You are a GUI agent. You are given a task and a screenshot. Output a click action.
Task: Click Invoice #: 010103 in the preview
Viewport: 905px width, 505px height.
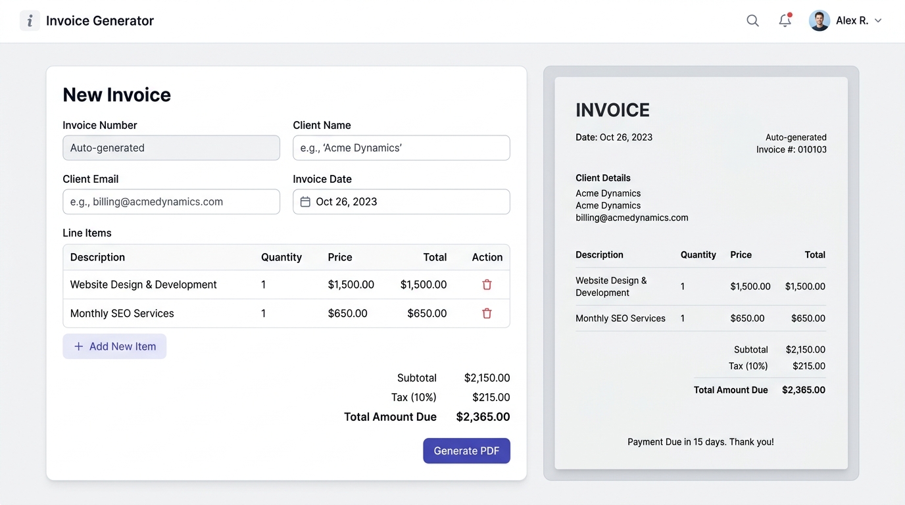[x=791, y=149]
